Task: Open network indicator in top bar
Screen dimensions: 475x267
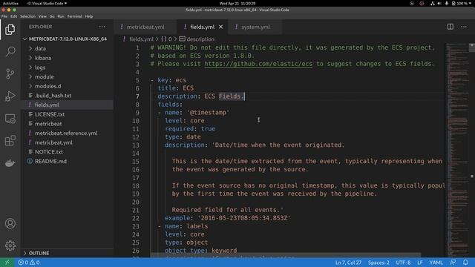Action: click(432, 3)
